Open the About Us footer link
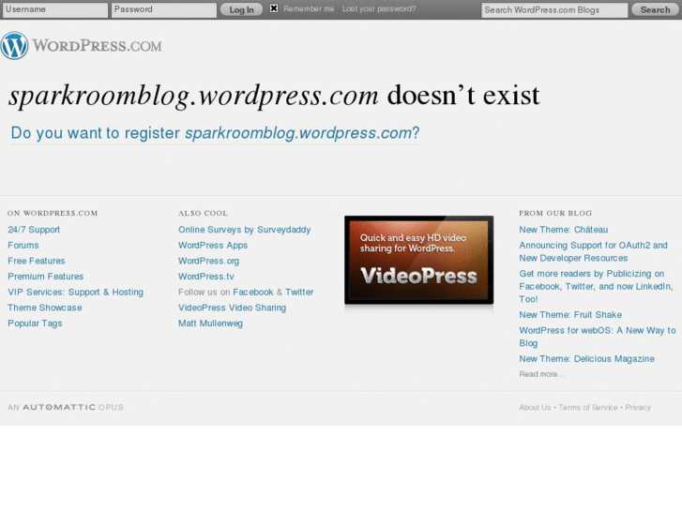 click(x=535, y=408)
